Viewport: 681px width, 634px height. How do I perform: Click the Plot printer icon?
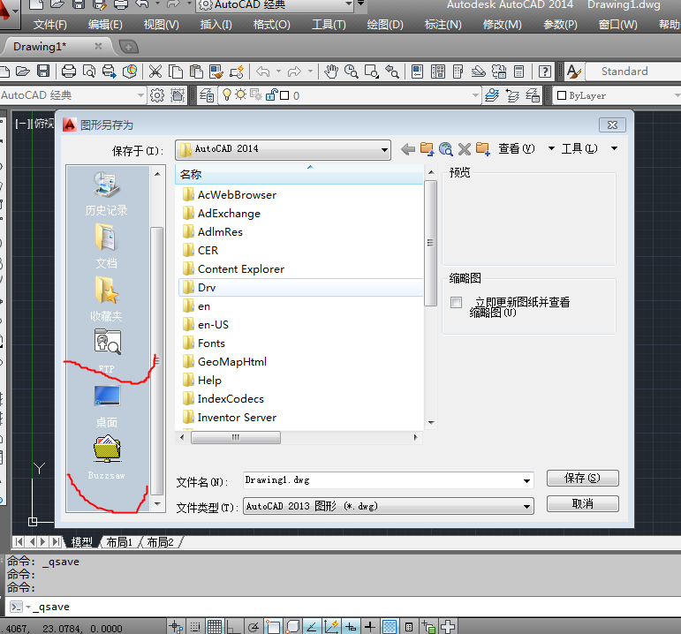click(x=69, y=72)
